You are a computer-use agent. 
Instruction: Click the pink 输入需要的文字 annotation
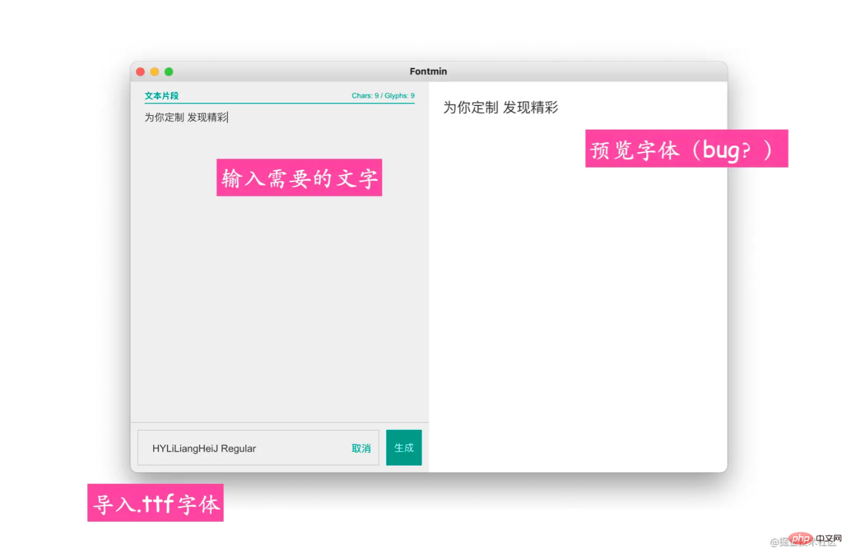pyautogui.click(x=300, y=178)
